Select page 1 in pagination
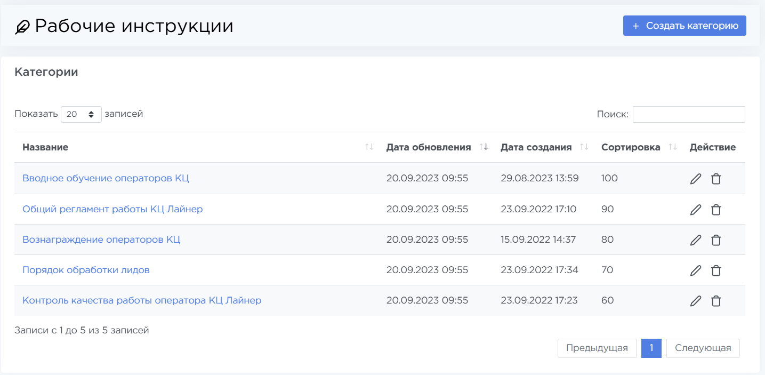 point(651,348)
